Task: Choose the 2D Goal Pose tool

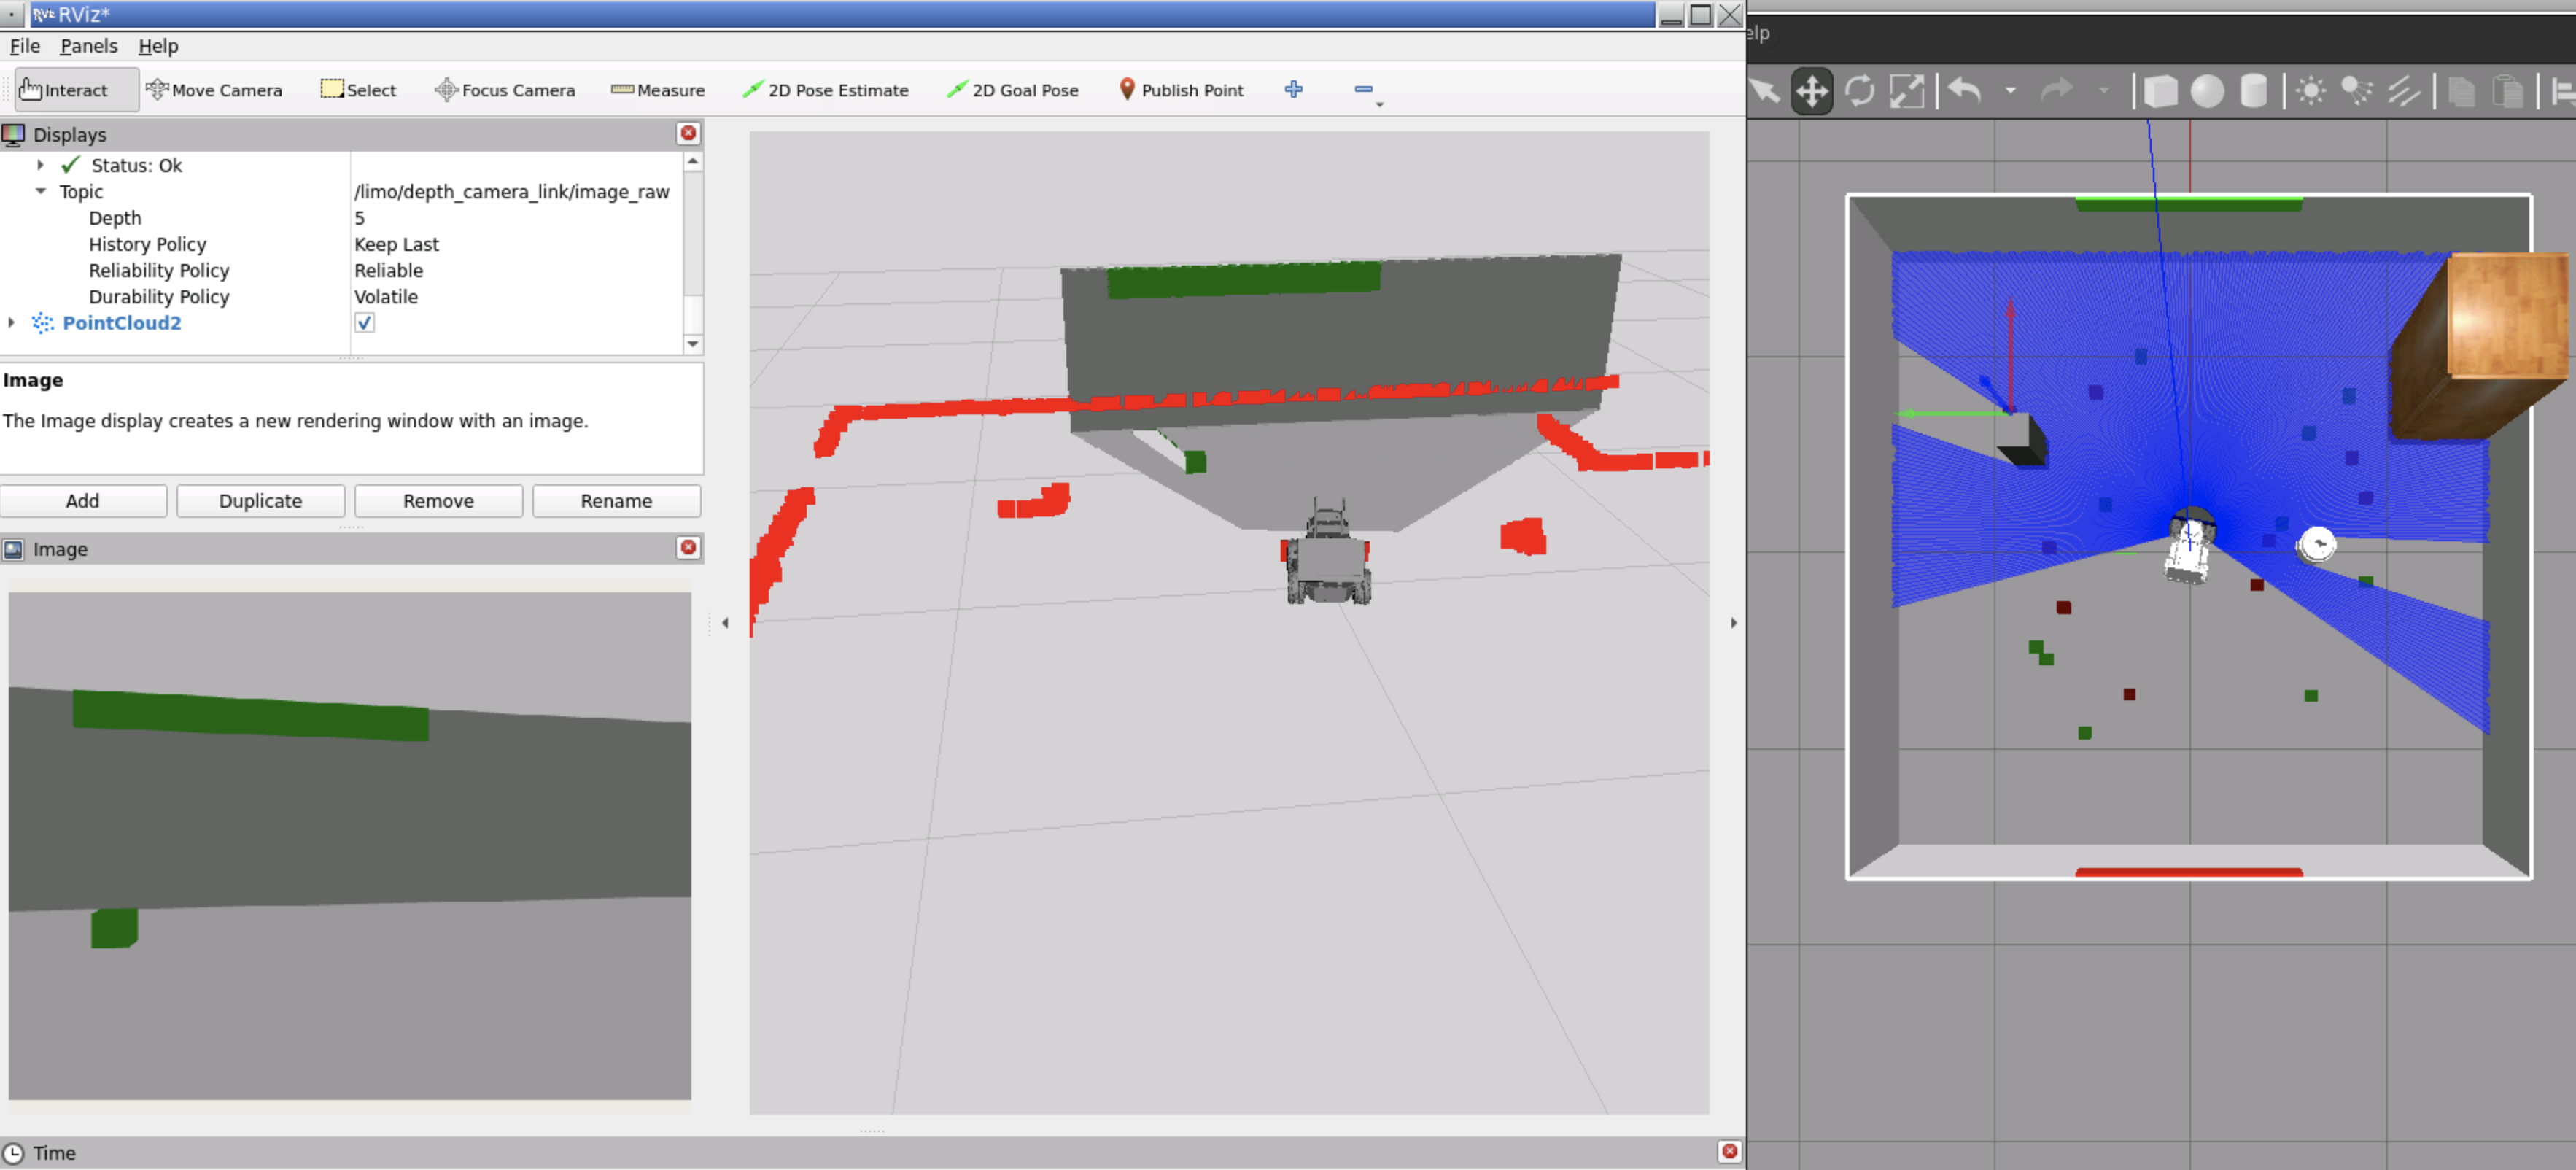Action: [x=1012, y=90]
